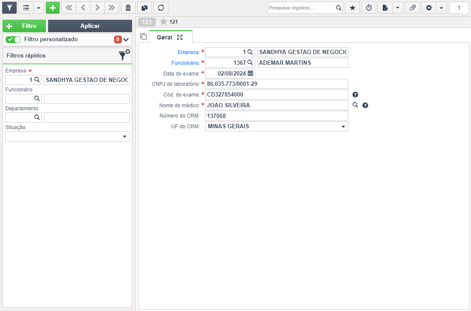This screenshot has height=311, width=471.
Task: Delete record with trash icon
Action: tap(128, 8)
